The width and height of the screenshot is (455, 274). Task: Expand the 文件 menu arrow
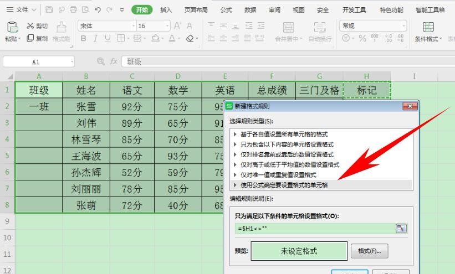[x=34, y=10]
